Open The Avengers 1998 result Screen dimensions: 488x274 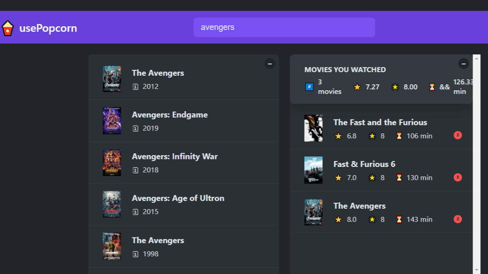tap(183, 246)
